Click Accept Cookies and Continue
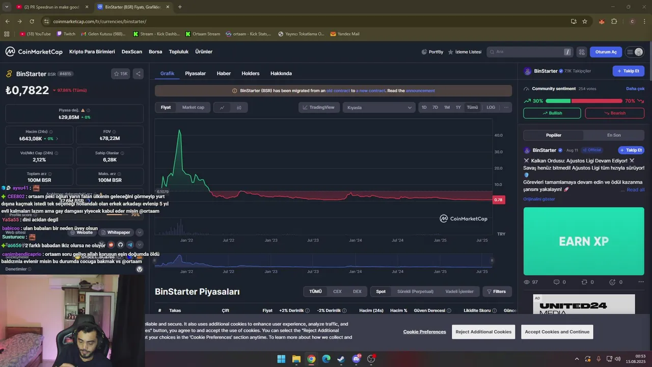652x367 pixels. tap(557, 332)
